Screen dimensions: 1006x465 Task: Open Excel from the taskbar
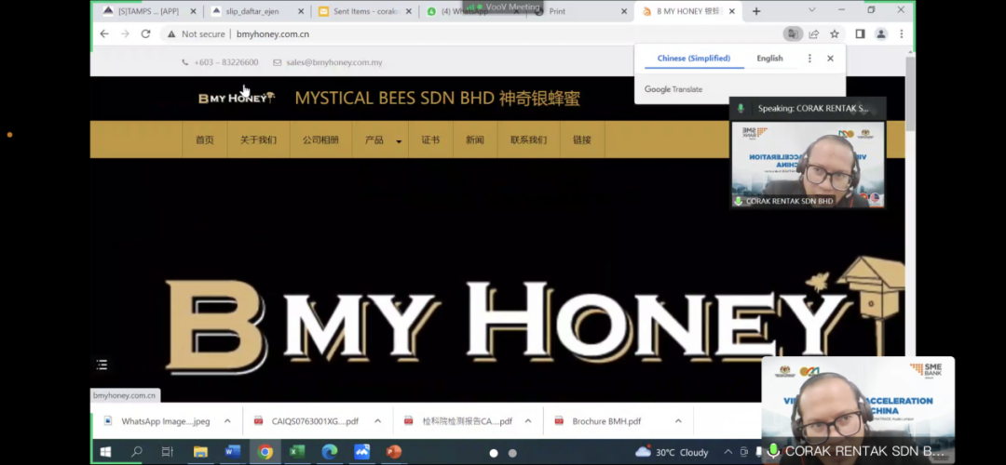[x=296, y=452]
